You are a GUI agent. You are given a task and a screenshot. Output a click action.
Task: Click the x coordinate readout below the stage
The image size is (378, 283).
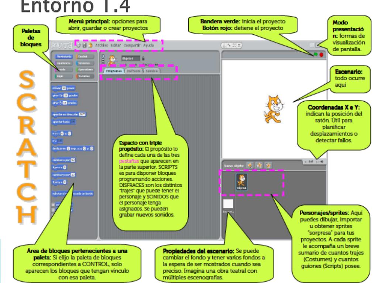309,162
